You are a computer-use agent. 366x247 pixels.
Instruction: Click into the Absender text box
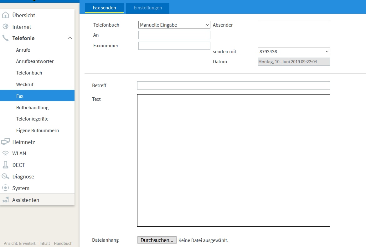pos(294,33)
